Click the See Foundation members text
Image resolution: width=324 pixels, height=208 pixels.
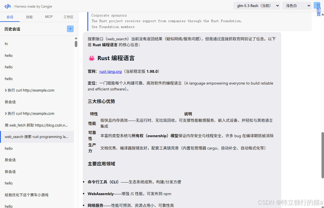tap(113, 27)
